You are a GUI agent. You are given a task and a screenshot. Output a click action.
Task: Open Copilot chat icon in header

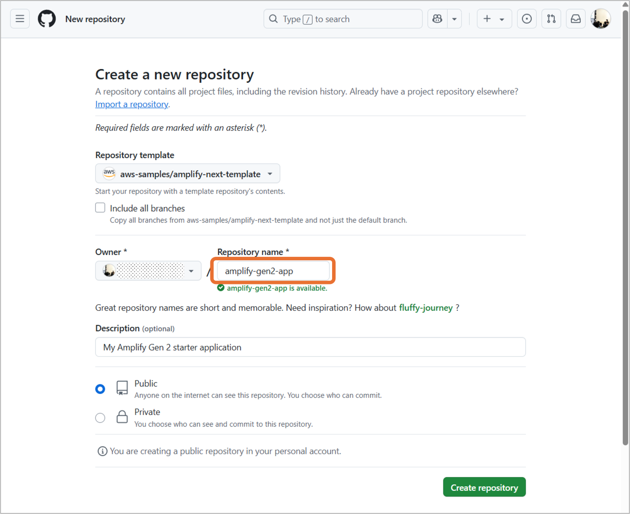point(438,19)
